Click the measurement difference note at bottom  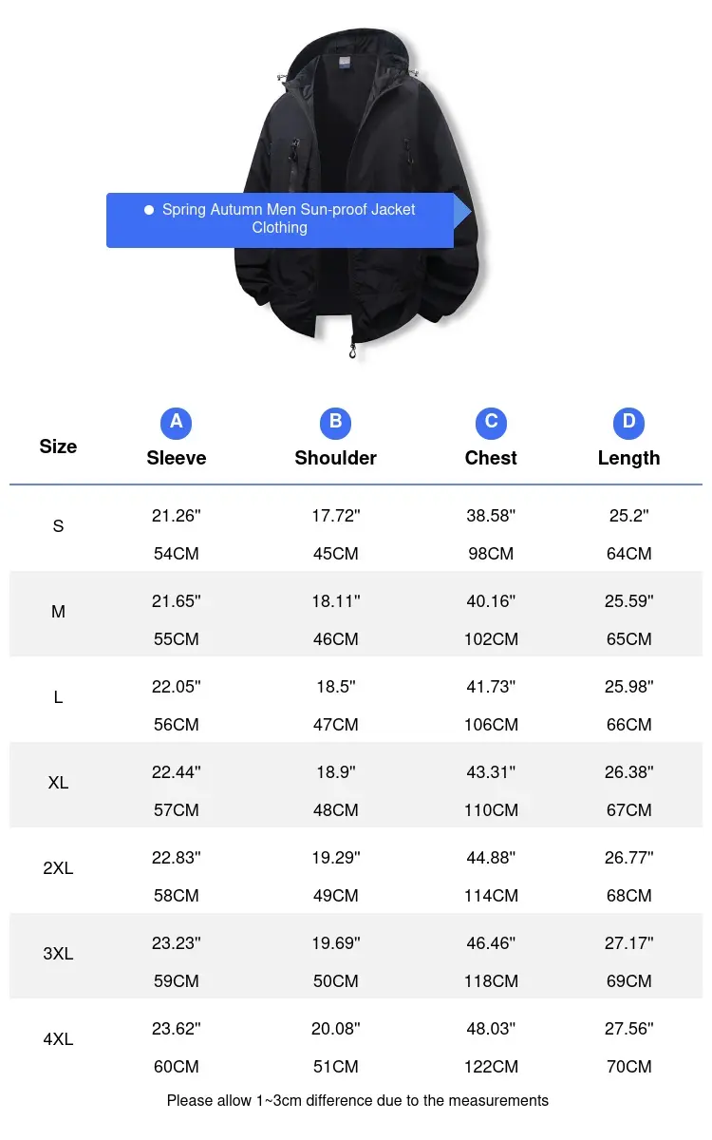[x=358, y=1101]
